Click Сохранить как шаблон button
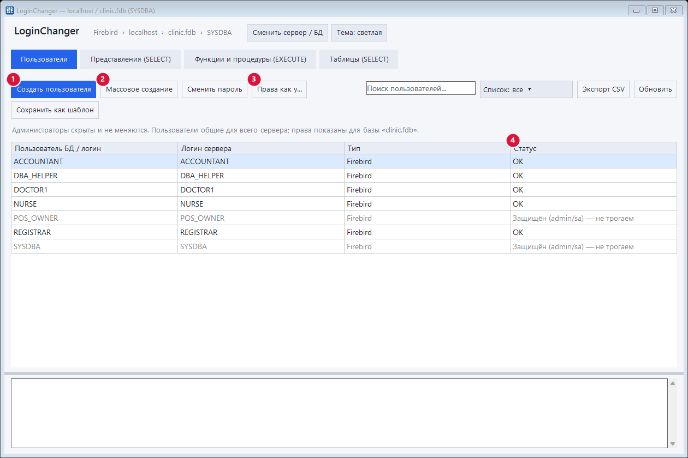 tap(55, 110)
